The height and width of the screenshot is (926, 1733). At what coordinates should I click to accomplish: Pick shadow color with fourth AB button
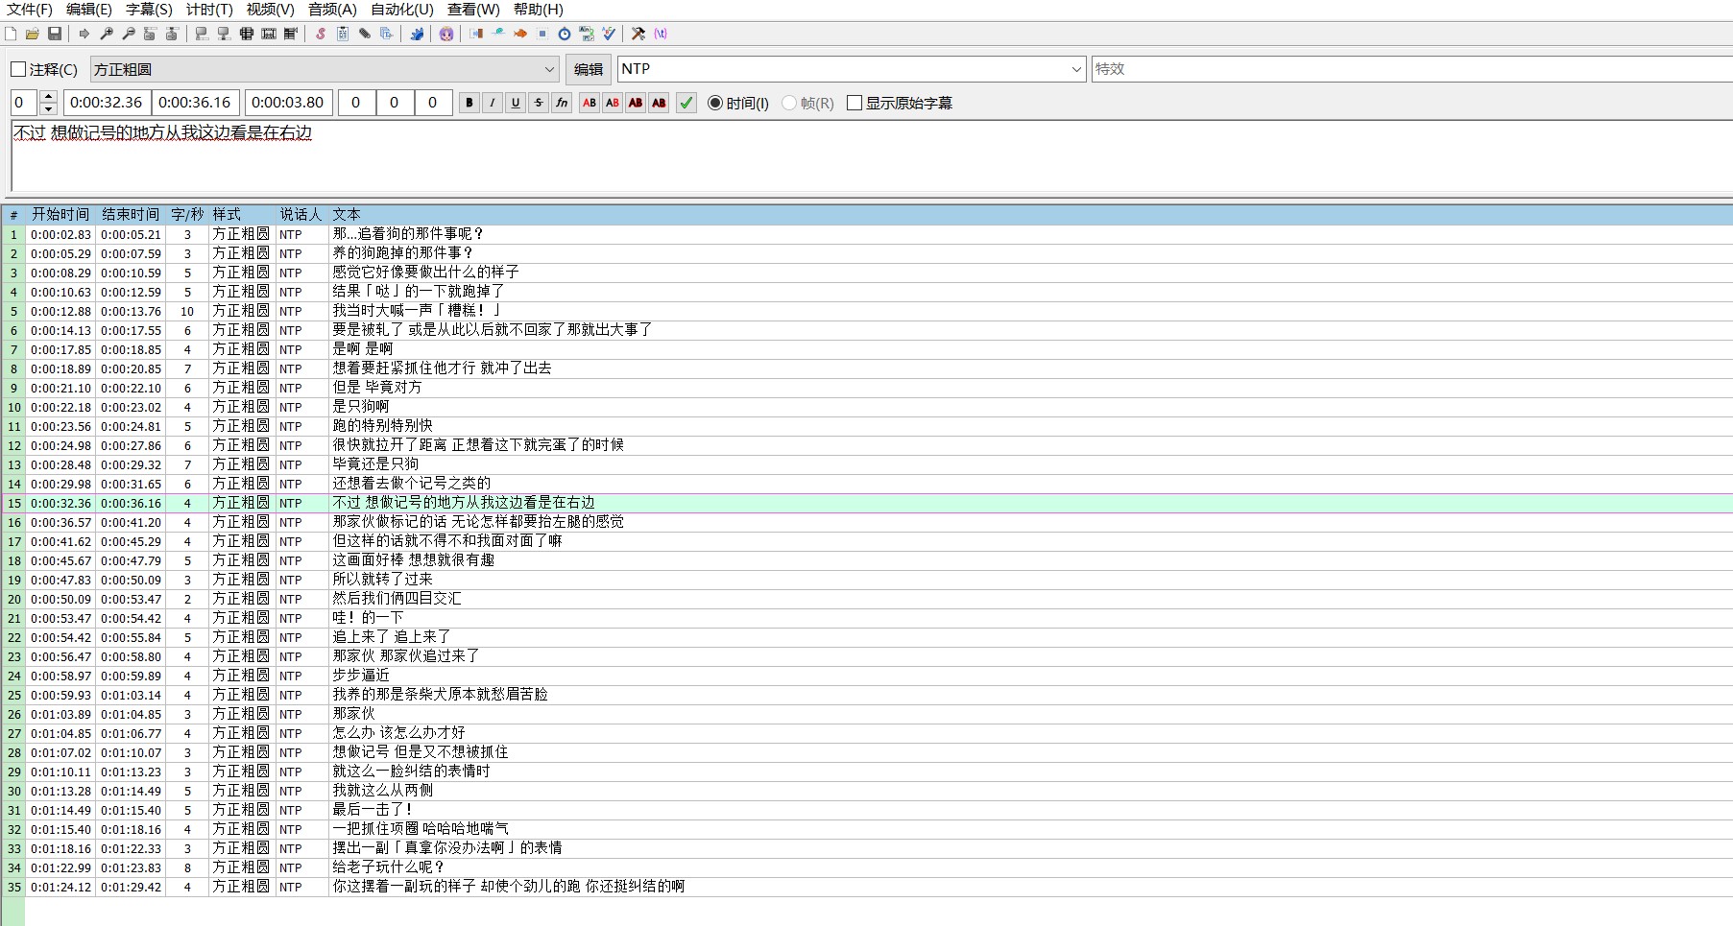coord(659,103)
